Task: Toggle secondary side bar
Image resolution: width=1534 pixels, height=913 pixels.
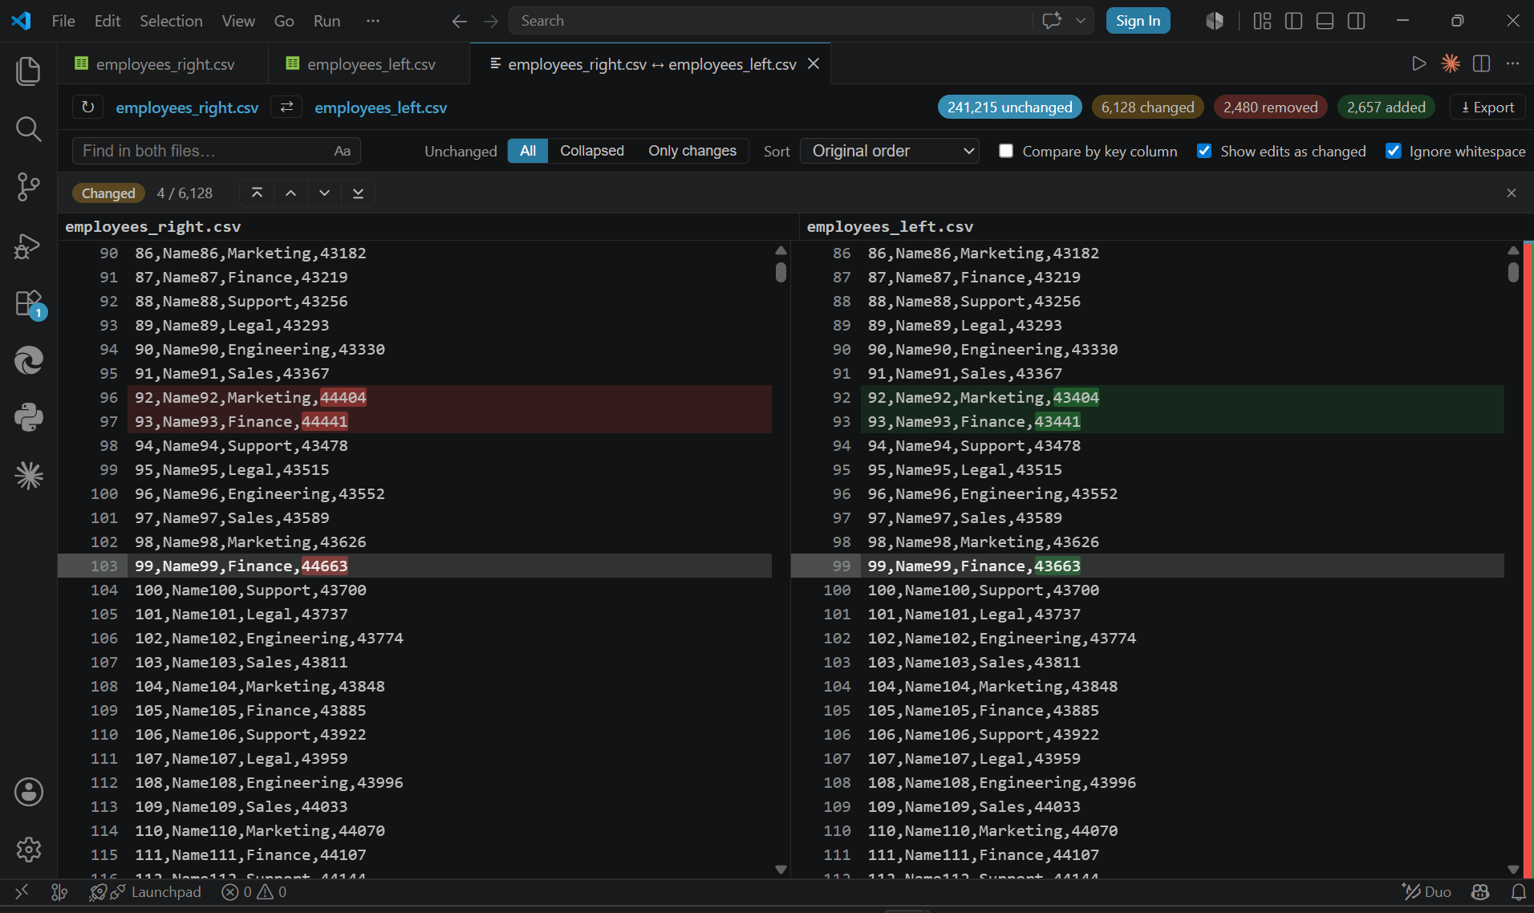Action: tap(1356, 21)
